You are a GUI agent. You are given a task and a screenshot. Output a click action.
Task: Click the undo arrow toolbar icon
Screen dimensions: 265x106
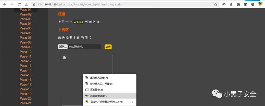(x=224, y=4)
